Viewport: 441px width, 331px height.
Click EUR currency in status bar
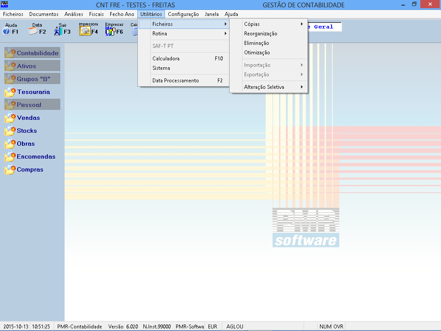coord(213,327)
